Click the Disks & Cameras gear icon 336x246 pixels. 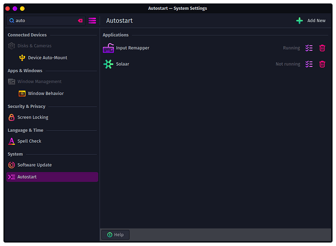coord(11,46)
